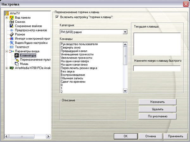Click the tree panel scroll left arrow

[7, 136]
